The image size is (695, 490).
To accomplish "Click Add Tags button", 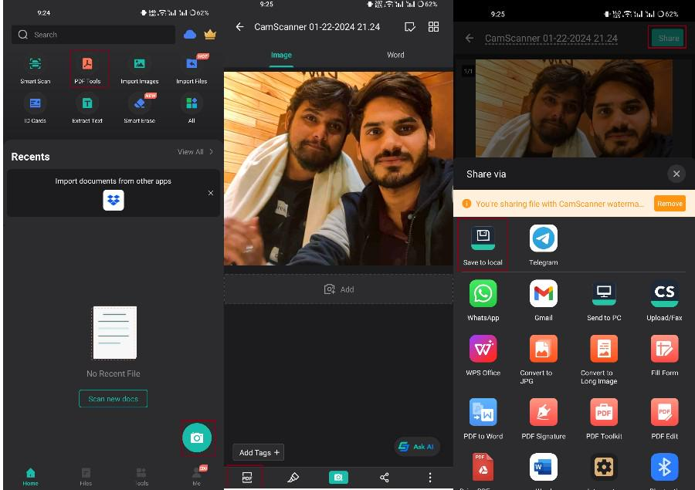I will pyautogui.click(x=259, y=452).
